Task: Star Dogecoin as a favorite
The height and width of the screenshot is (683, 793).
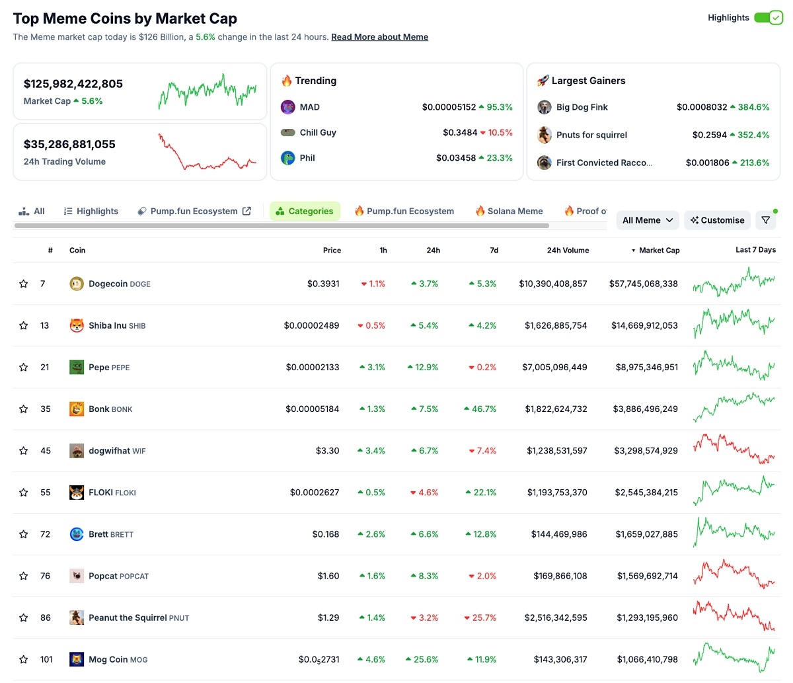Action: (x=23, y=283)
